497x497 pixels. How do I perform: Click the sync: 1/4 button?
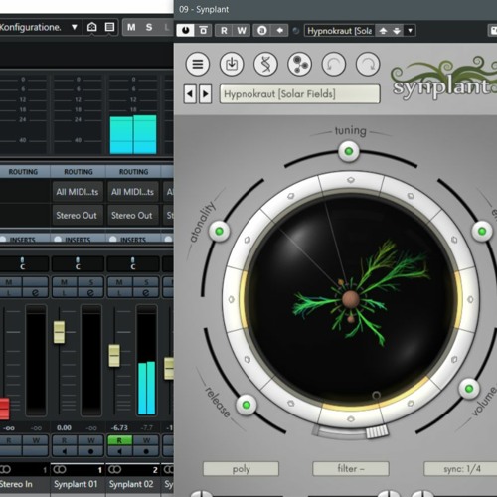pyautogui.click(x=461, y=469)
